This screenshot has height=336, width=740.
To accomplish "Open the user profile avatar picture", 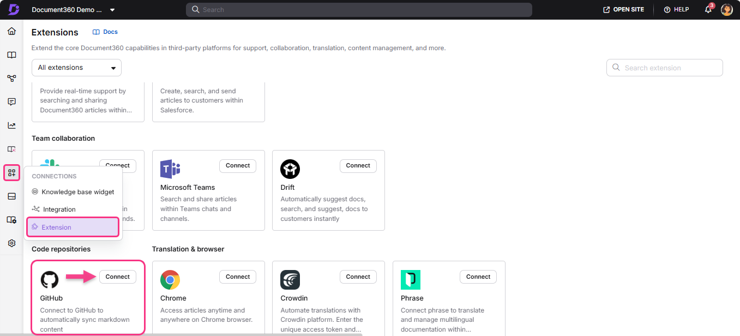I will (x=727, y=9).
